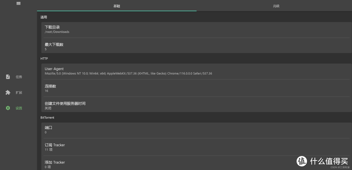Open the 创建文件使用服务器时间 setting
Screen dimensions: 352x170
click(197, 105)
